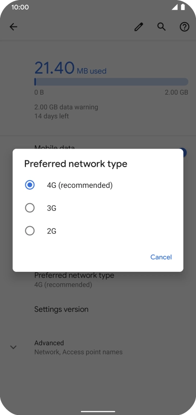Select the 4G (recommended) radio button
The image size is (196, 415).
click(x=30, y=185)
